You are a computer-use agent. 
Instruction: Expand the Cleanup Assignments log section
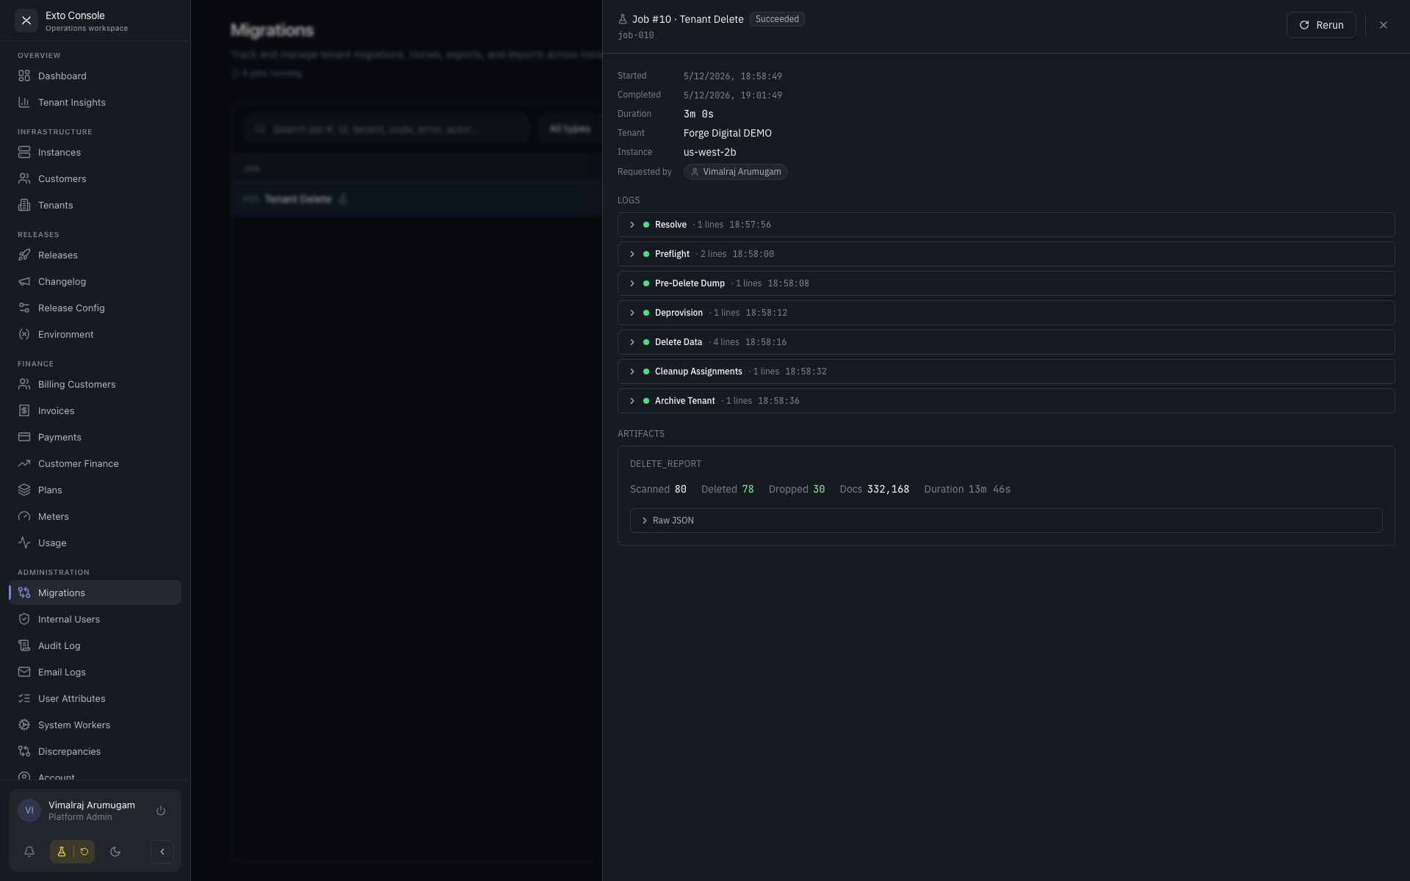tap(1005, 371)
